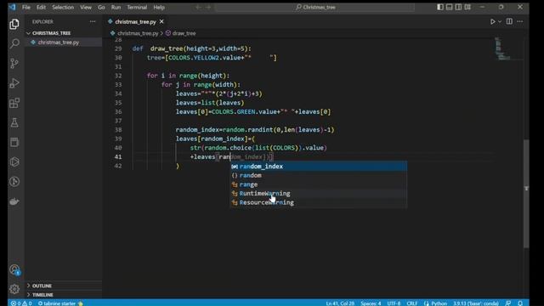Change Spaces: 4 indentation setting
This screenshot has height=306, width=544.
click(371, 303)
